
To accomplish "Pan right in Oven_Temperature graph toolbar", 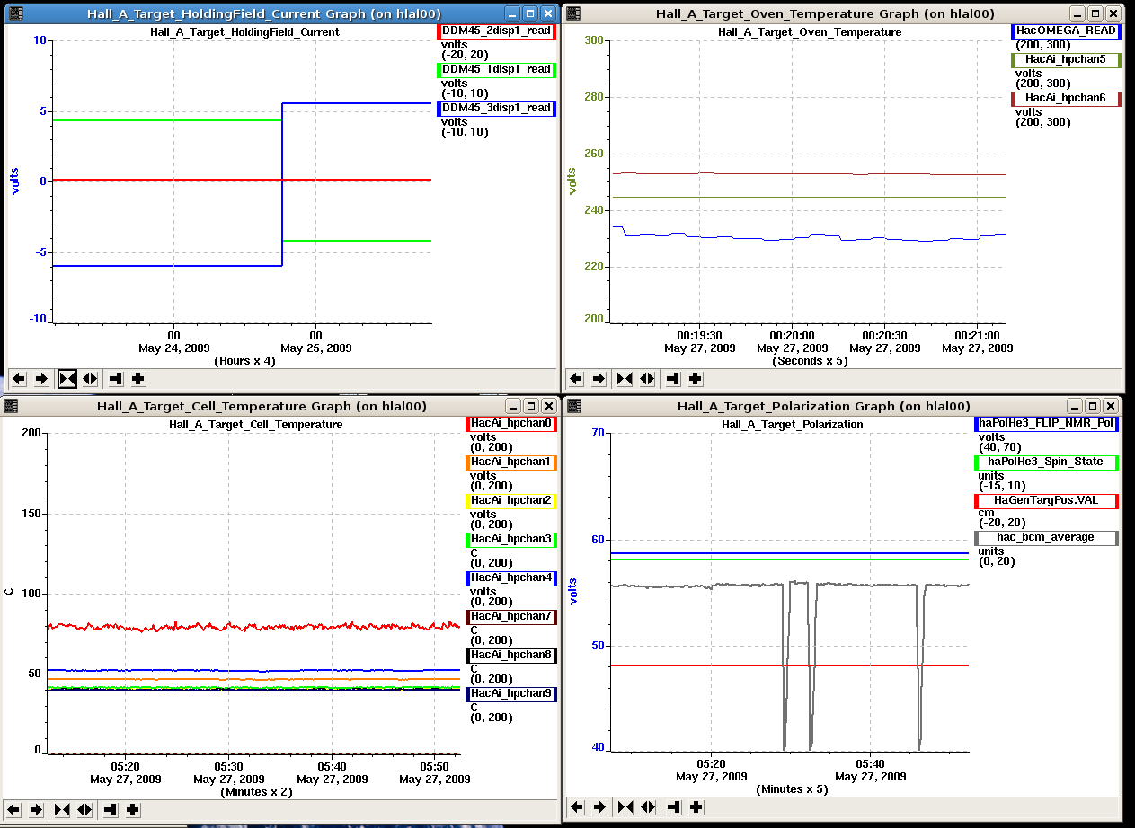I will tap(599, 378).
